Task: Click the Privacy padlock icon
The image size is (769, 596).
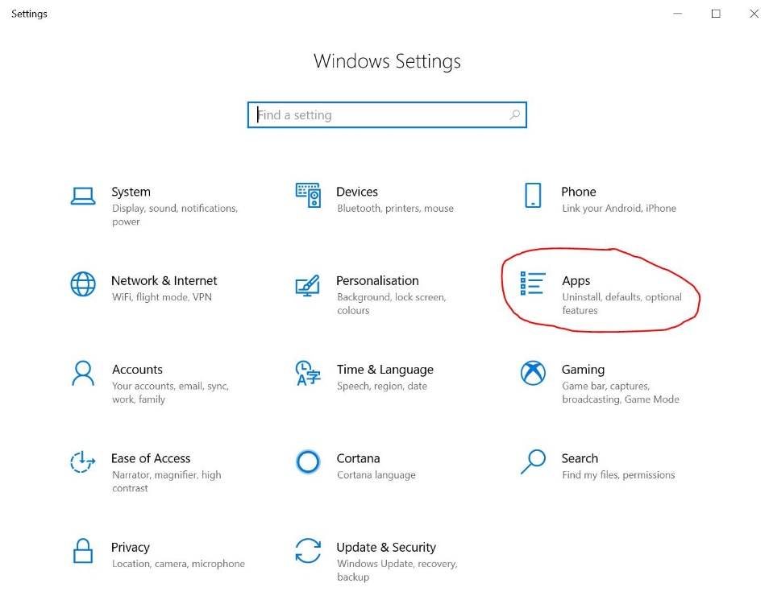Action: coord(83,551)
